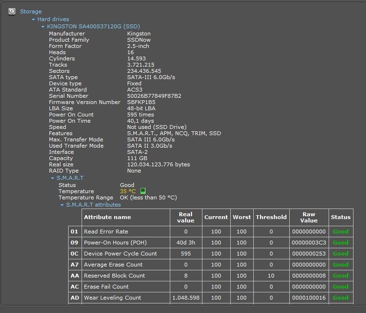Click the RAID Type value None
The image size is (366, 313).
(134, 171)
